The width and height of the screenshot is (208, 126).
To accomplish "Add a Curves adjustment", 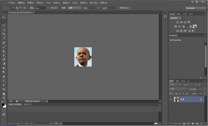I will 185,22.
